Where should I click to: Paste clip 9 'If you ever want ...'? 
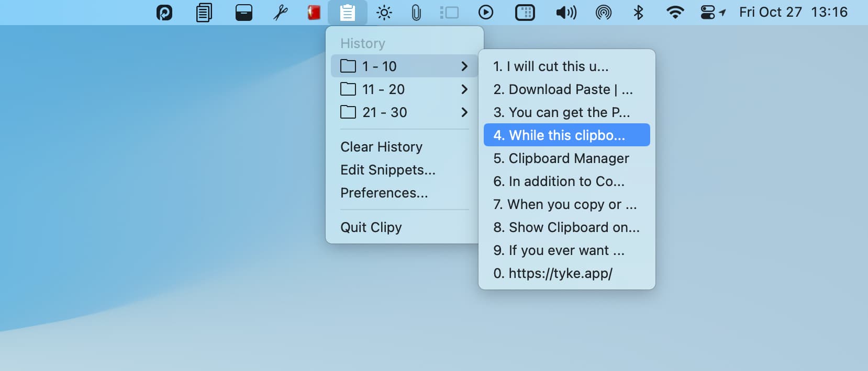567,250
